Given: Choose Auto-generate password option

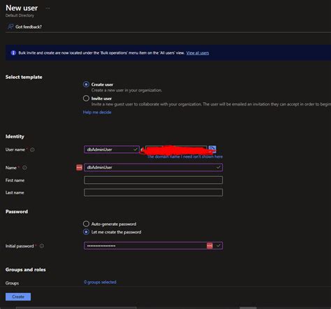Looking at the screenshot, I should point(86,224).
